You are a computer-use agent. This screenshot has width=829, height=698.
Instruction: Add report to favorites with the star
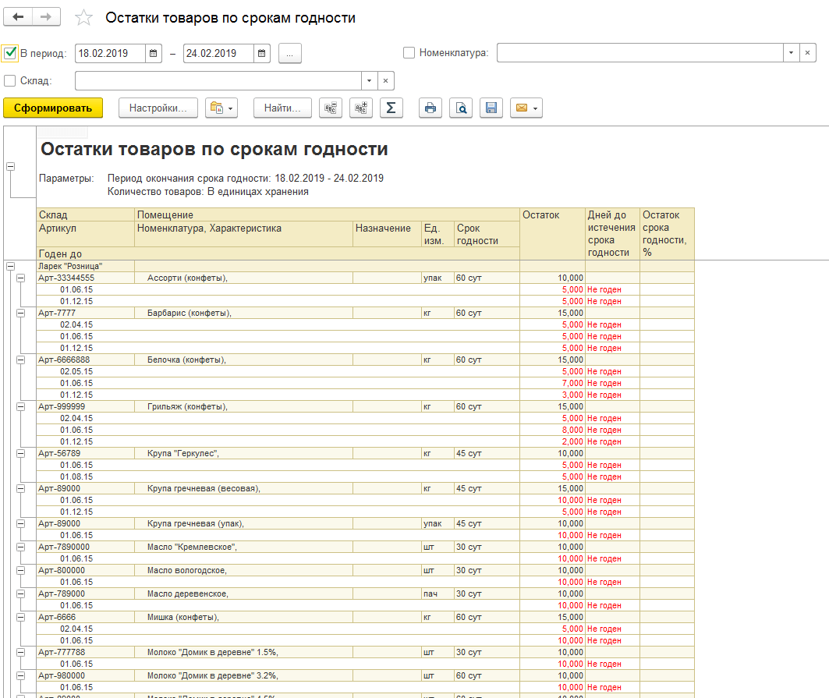coord(83,18)
